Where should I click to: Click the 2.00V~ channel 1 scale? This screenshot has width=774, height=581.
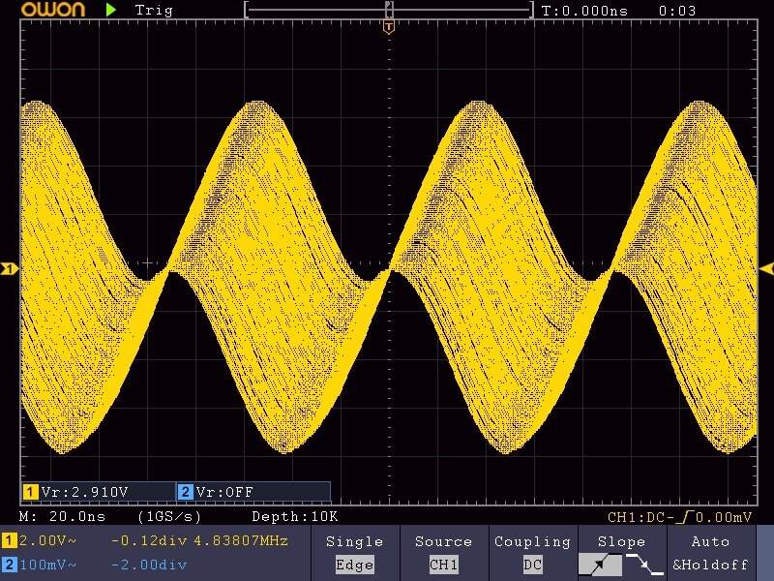pyautogui.click(x=47, y=540)
